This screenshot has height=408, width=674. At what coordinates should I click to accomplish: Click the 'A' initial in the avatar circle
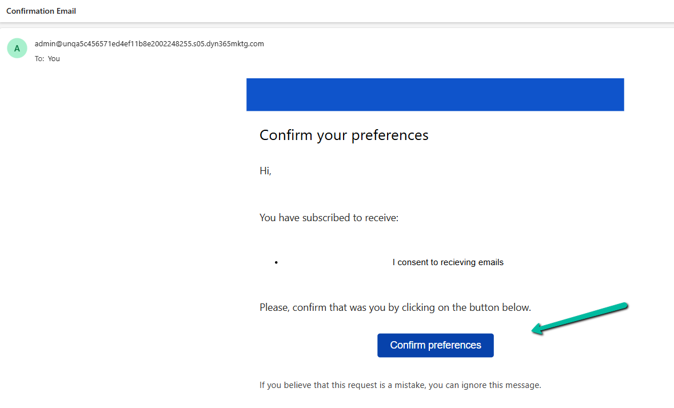click(17, 48)
